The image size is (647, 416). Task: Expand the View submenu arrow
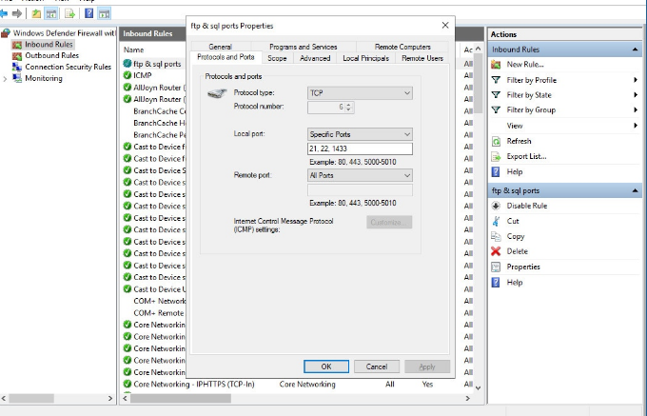pyautogui.click(x=636, y=126)
